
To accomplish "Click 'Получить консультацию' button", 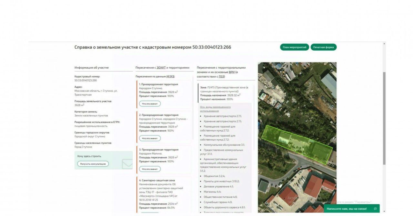I will point(93,164).
